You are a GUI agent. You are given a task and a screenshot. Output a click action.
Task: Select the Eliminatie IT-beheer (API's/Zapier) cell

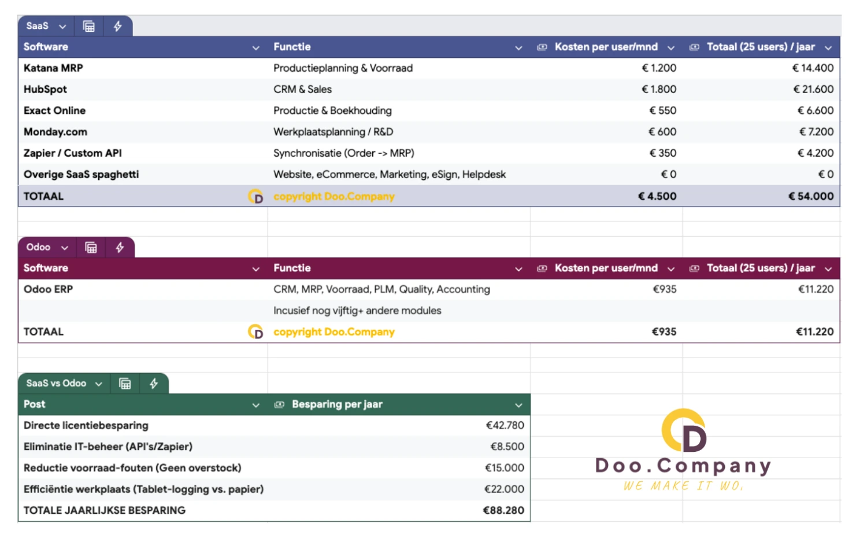pos(143,447)
